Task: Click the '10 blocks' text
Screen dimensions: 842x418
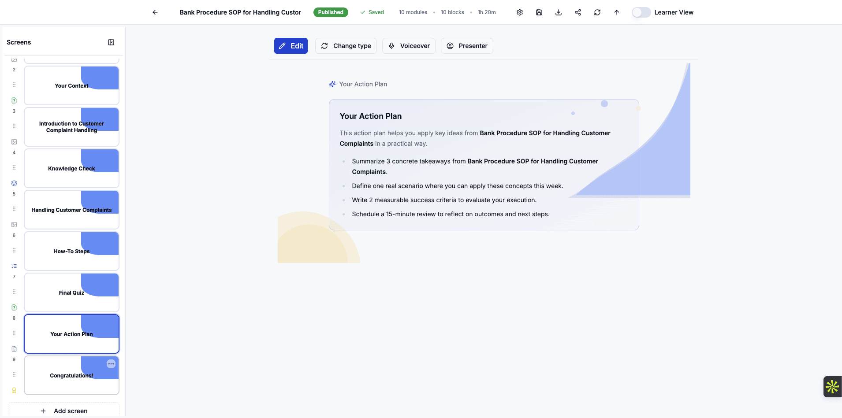Action: click(x=452, y=12)
